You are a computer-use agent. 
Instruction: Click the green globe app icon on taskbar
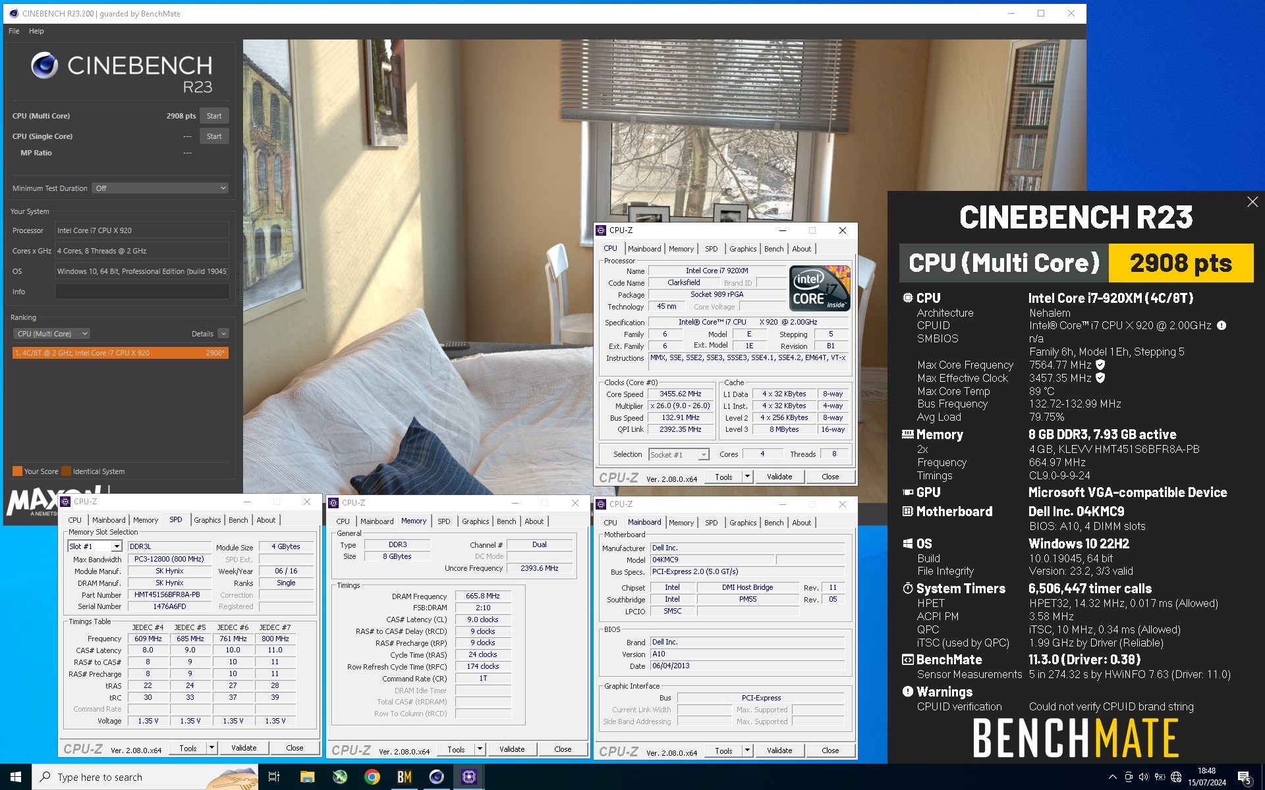click(340, 777)
